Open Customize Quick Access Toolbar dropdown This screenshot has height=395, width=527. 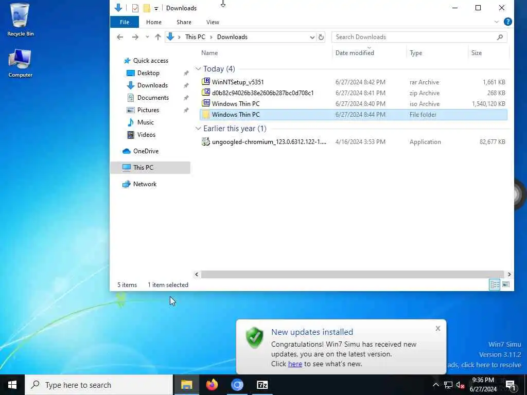tap(156, 8)
